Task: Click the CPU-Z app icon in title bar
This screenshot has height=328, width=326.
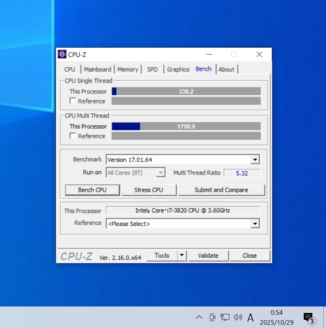Action: click(62, 54)
